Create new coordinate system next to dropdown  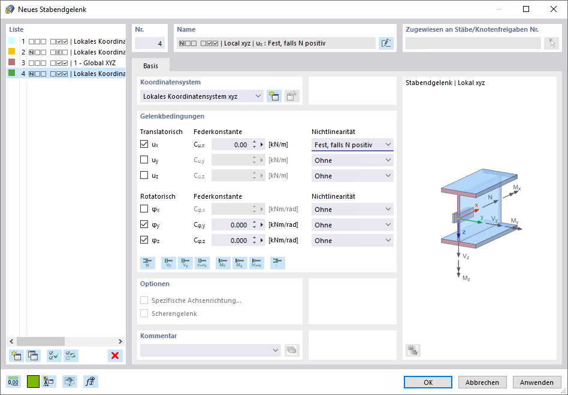[x=274, y=96]
